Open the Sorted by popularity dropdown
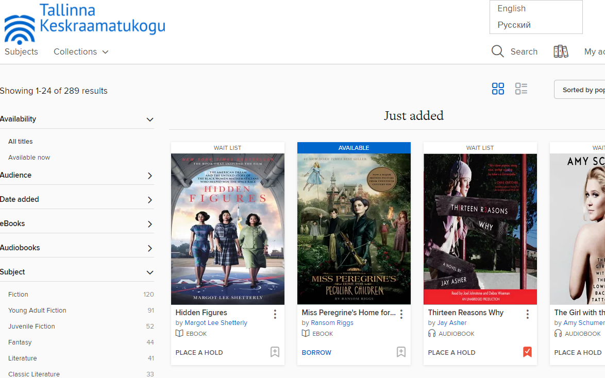 pyautogui.click(x=580, y=90)
